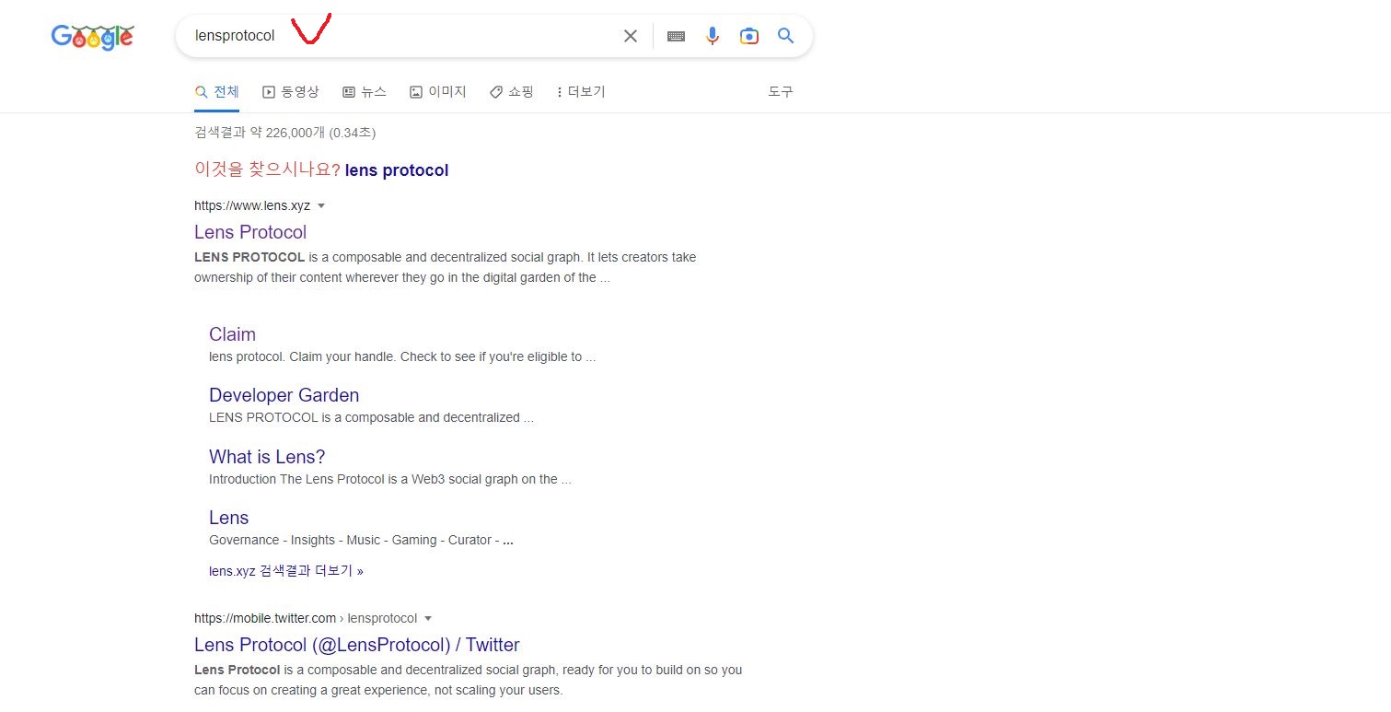Switch to the 뉴스 tab
1391x712 pixels.
(365, 92)
